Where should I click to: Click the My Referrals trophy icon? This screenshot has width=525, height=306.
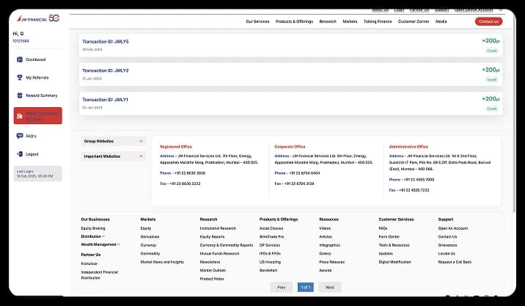click(x=20, y=78)
